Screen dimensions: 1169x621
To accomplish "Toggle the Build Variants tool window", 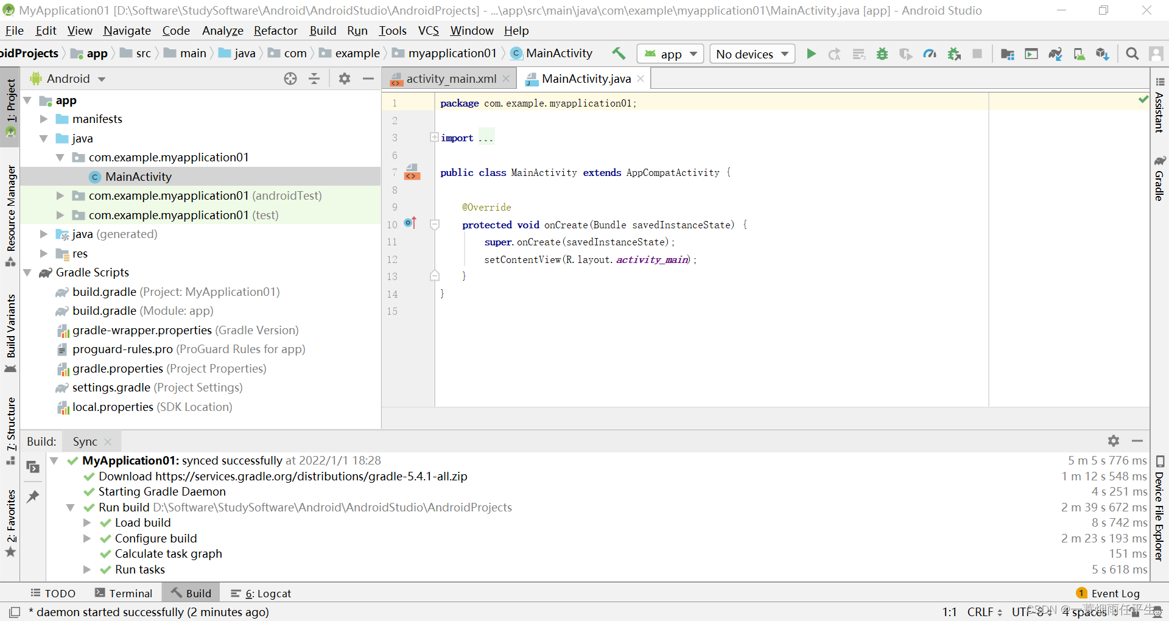I will [x=11, y=333].
